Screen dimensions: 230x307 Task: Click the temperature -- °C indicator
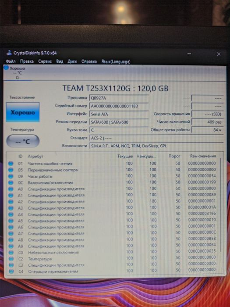pyautogui.click(x=23, y=141)
